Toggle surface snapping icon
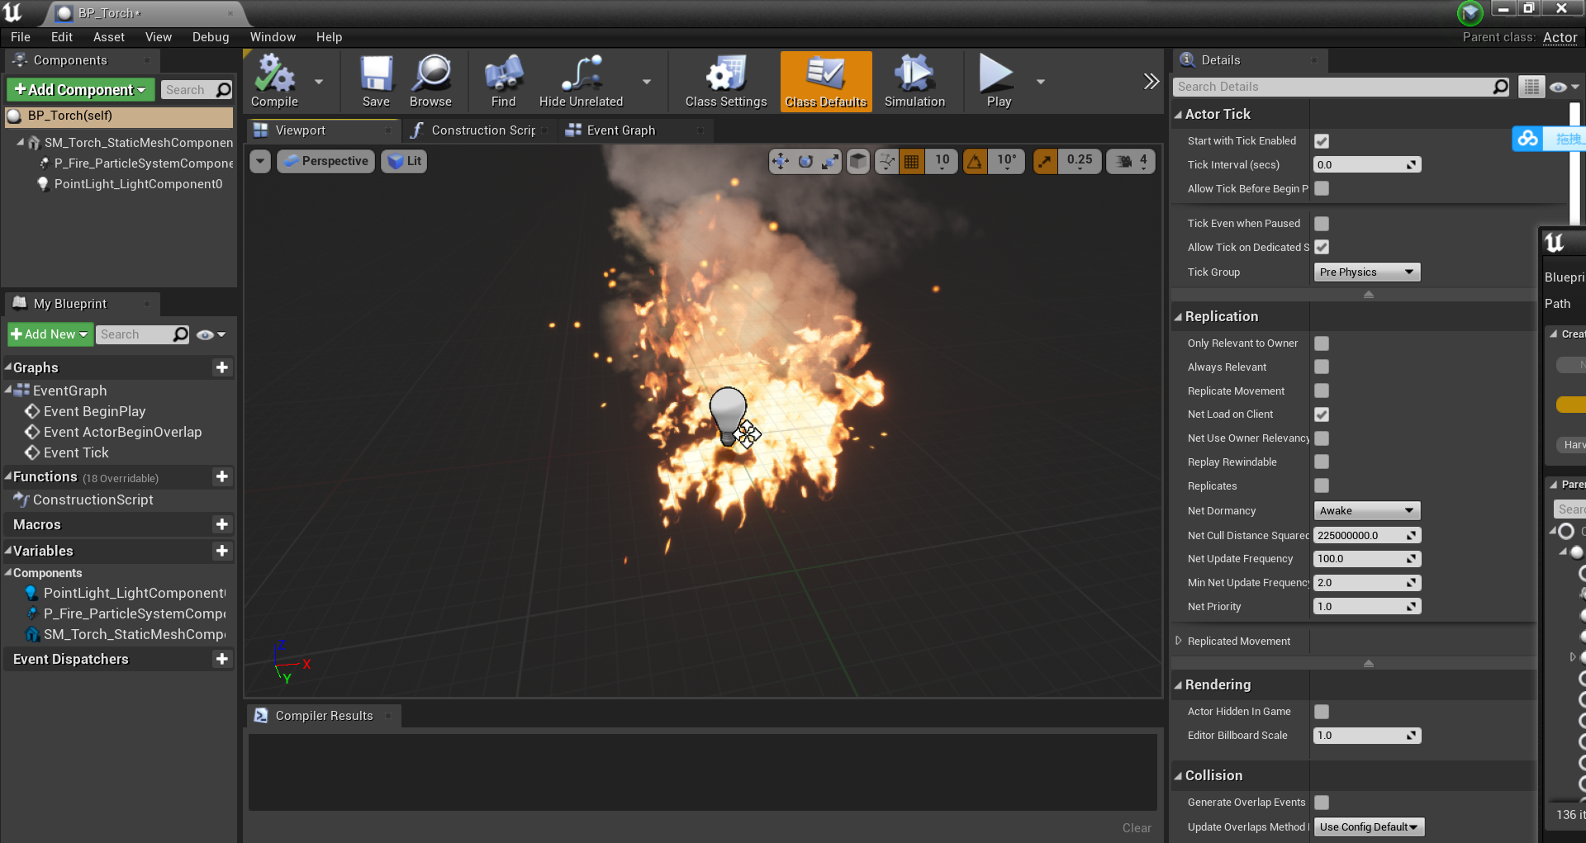This screenshot has height=843, width=1586. (886, 161)
